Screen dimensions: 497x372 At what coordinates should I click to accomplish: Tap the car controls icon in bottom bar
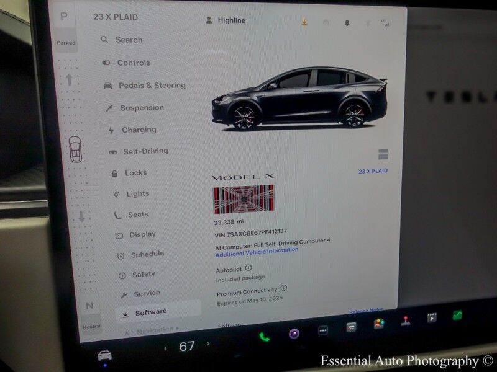[x=104, y=355]
